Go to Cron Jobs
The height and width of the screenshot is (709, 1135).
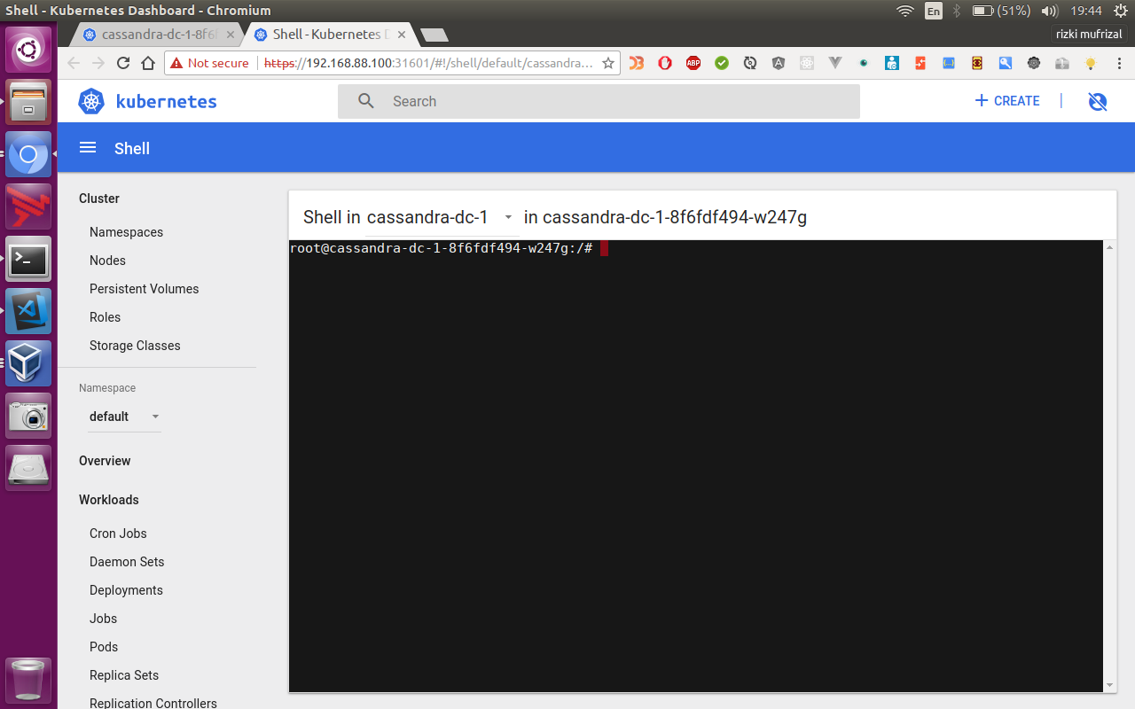click(x=118, y=534)
